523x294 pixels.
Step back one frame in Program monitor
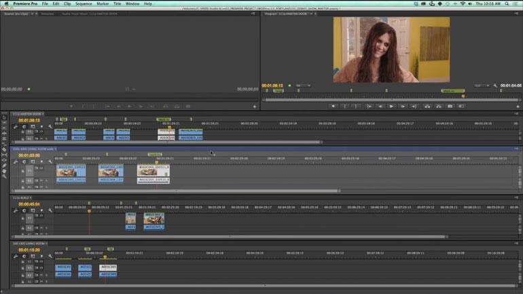[x=380, y=107]
